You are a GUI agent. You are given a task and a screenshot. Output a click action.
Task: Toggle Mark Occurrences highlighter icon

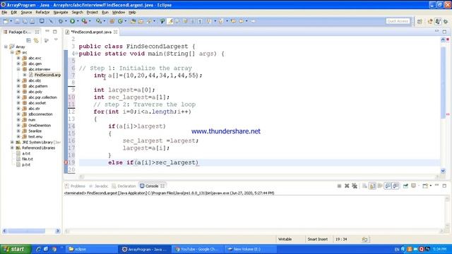tap(170, 21)
